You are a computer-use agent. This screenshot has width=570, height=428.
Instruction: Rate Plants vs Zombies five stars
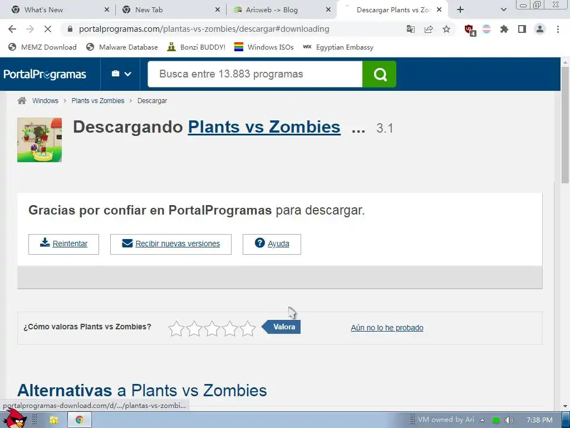248,328
